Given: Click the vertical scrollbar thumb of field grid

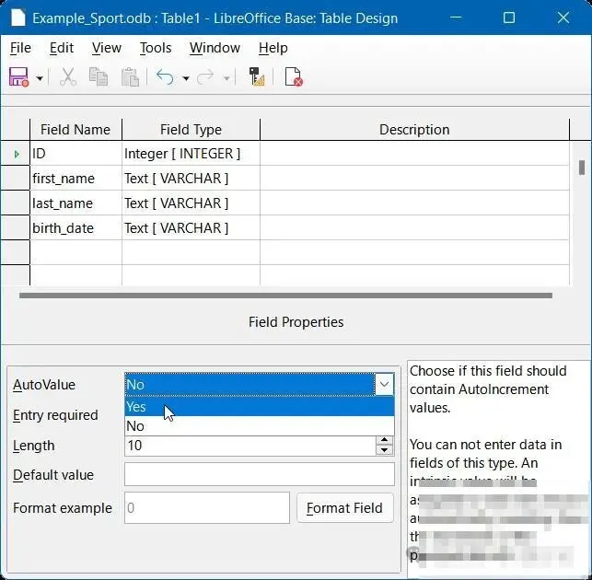Looking at the screenshot, I should [582, 168].
